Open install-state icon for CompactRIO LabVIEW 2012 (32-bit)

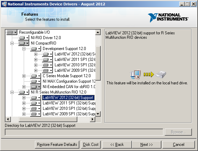(47, 54)
